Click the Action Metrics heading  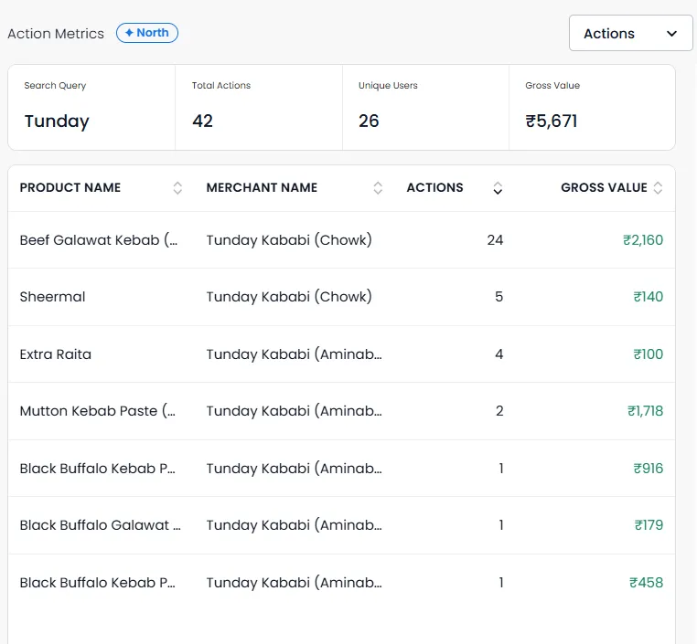[56, 34]
